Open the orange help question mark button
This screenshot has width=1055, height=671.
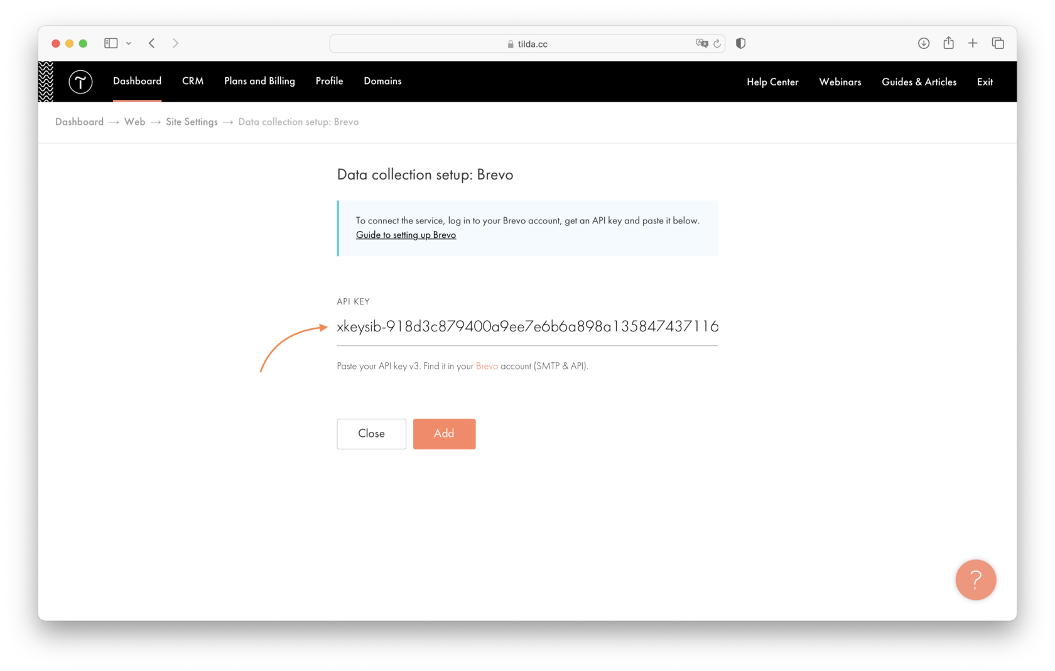[976, 580]
